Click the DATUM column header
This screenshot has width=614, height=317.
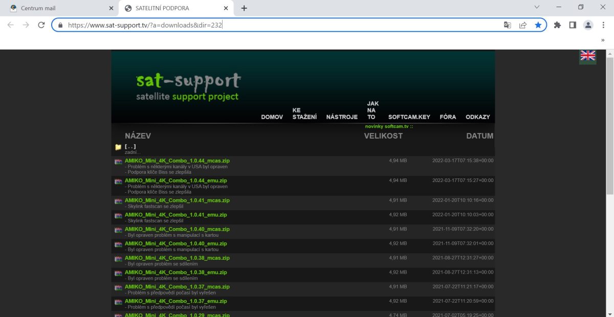pos(480,136)
